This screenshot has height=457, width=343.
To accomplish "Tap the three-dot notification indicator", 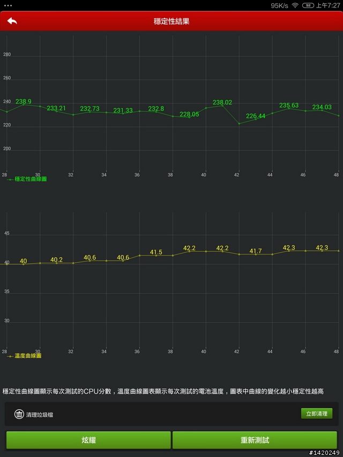I will click(8, 5).
